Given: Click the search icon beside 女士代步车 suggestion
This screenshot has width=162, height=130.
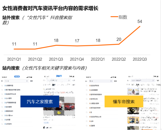Looking at the screenshot, I should pos(2,124).
